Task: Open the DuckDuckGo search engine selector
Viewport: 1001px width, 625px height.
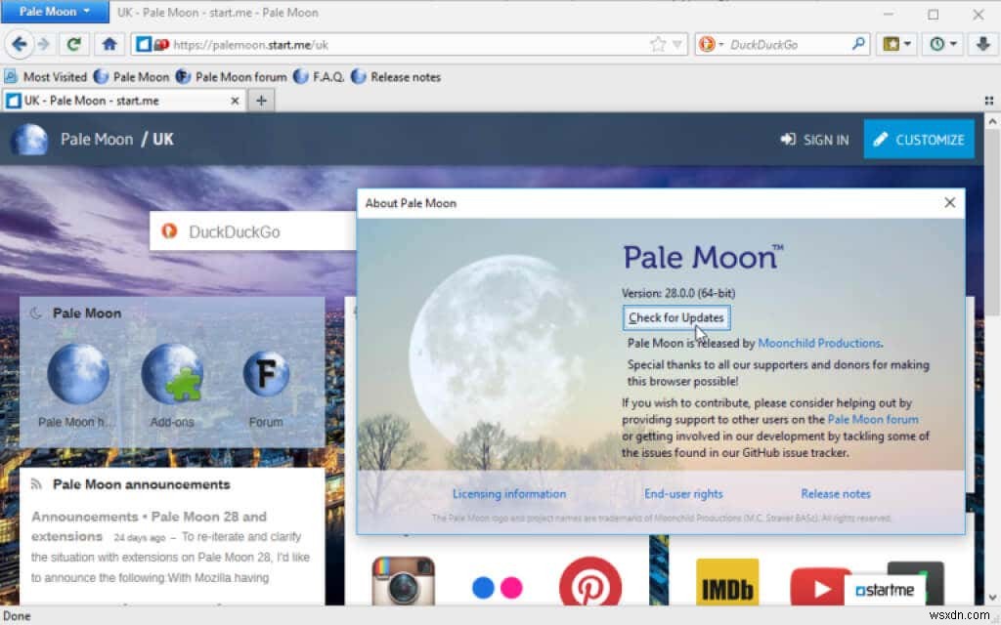Action: tap(711, 45)
